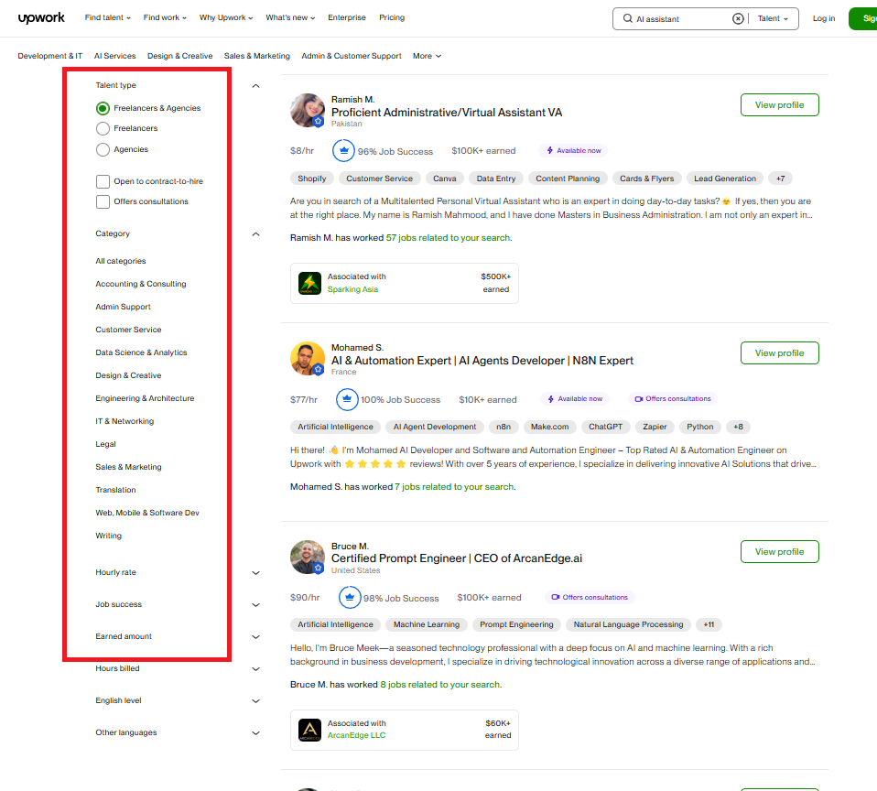This screenshot has height=791, width=877.
Task: Filter by Accounting & Consulting category
Action: click(x=141, y=284)
